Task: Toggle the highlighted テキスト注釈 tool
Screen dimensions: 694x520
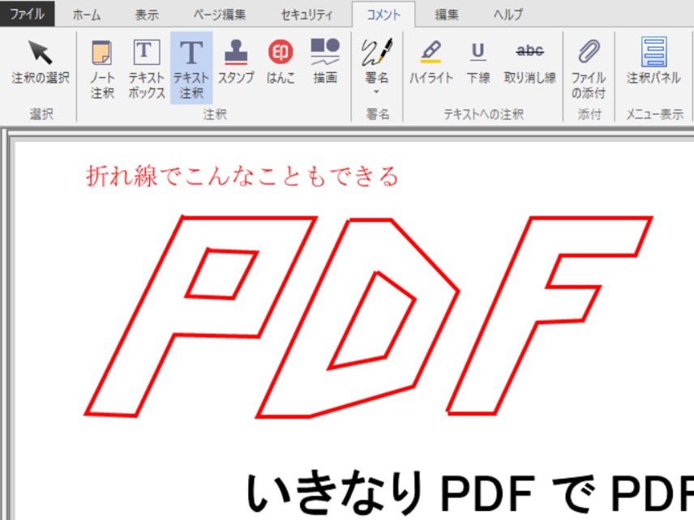Action: pyautogui.click(x=191, y=69)
